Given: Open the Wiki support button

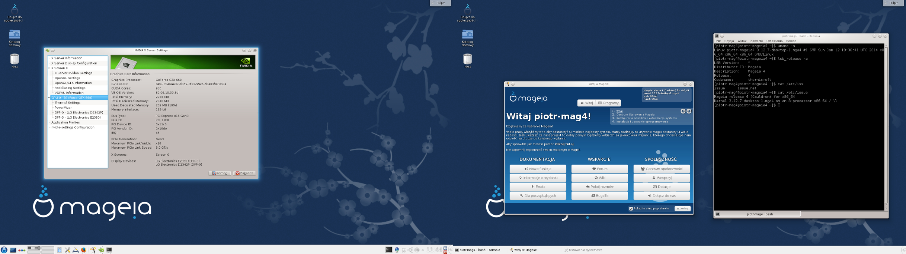Looking at the screenshot, I should pyautogui.click(x=599, y=178).
